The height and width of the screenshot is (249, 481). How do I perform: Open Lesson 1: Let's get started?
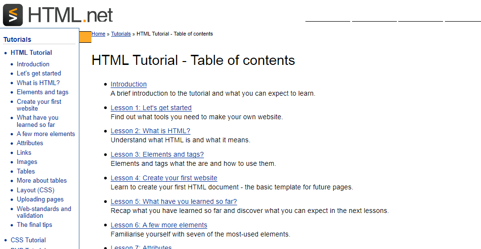[x=151, y=108]
